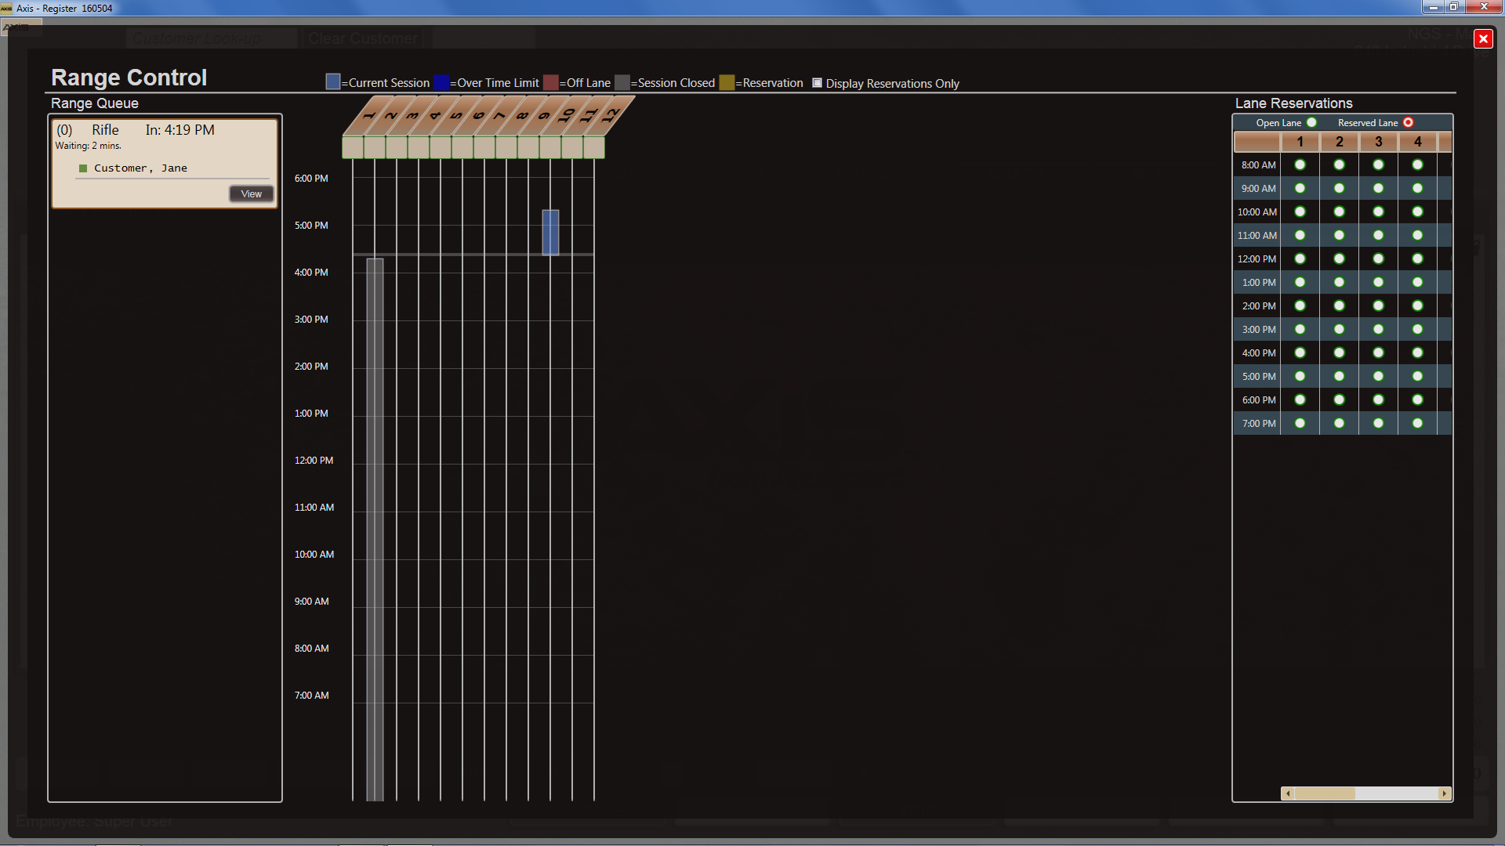Click the Open Lane green indicator
Image resolution: width=1505 pixels, height=846 pixels.
(x=1311, y=122)
